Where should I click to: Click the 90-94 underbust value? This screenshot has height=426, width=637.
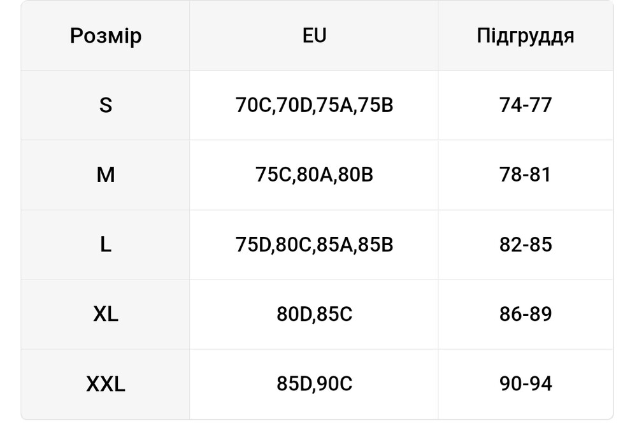pos(526,384)
